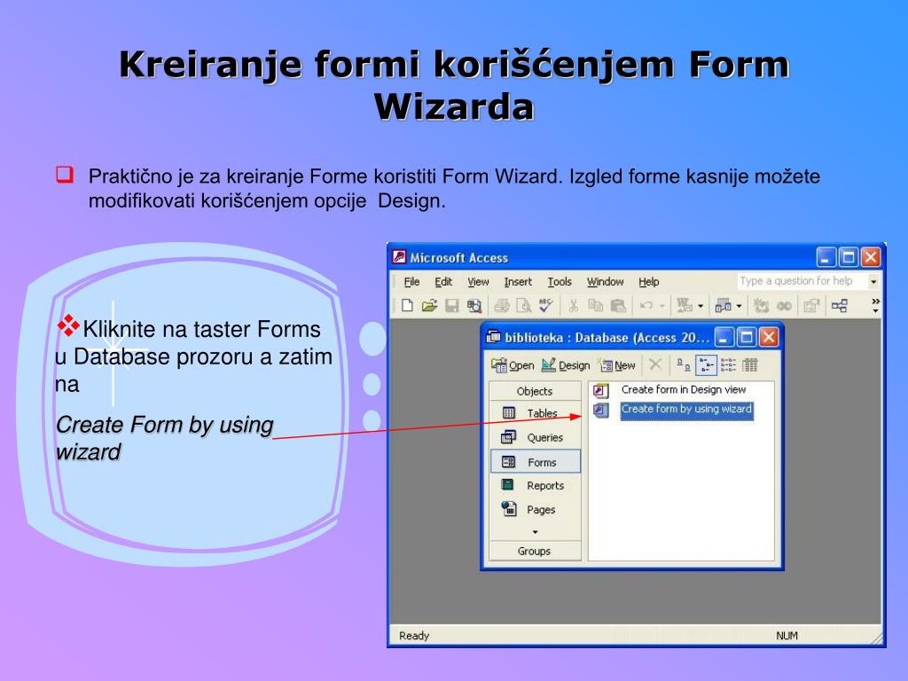Open the View menu
This screenshot has width=908, height=681.
(478, 281)
